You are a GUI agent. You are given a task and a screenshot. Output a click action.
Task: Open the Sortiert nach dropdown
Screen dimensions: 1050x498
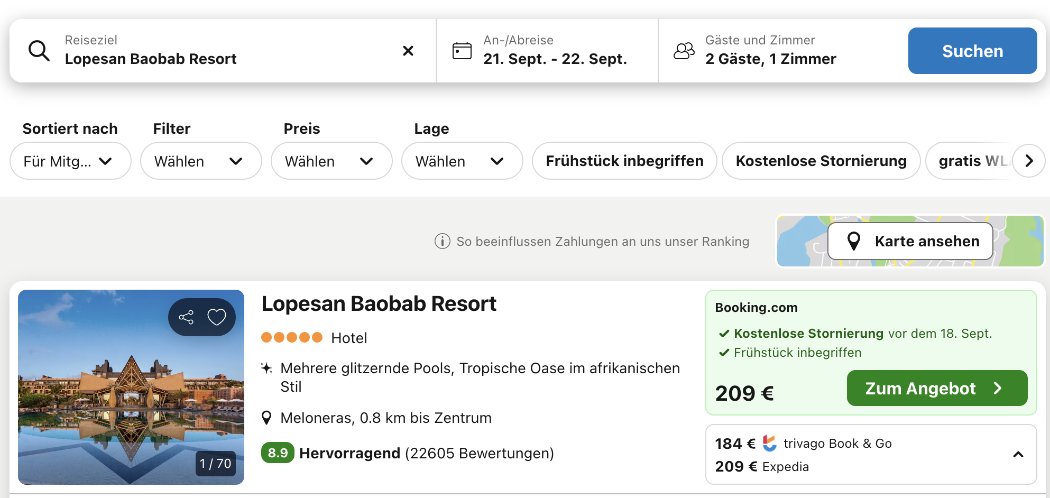(x=70, y=161)
